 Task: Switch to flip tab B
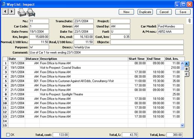tap(187, 69)
